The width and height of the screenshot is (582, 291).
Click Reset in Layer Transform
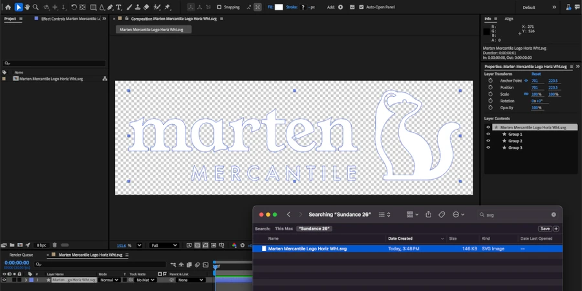(x=536, y=74)
